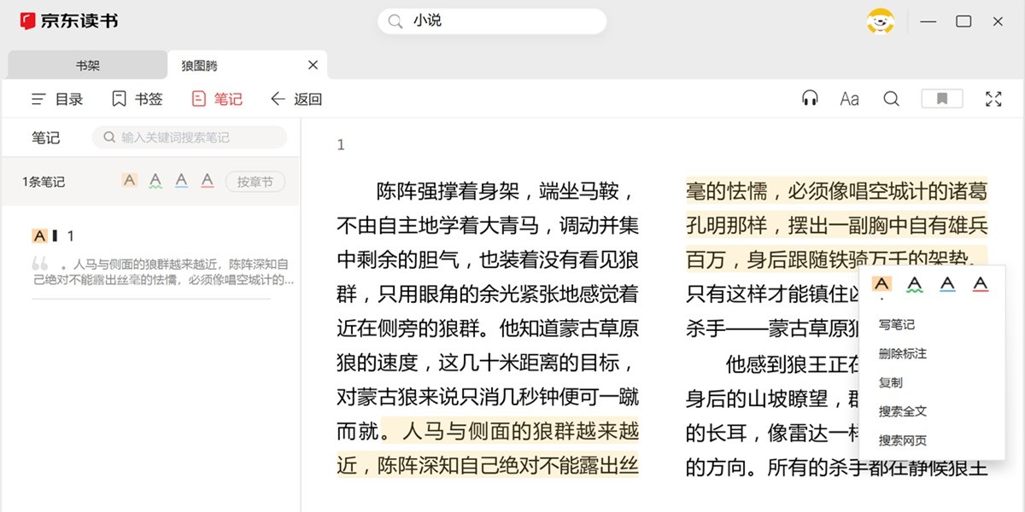Filter notes by green wavy underline style

[155, 181]
